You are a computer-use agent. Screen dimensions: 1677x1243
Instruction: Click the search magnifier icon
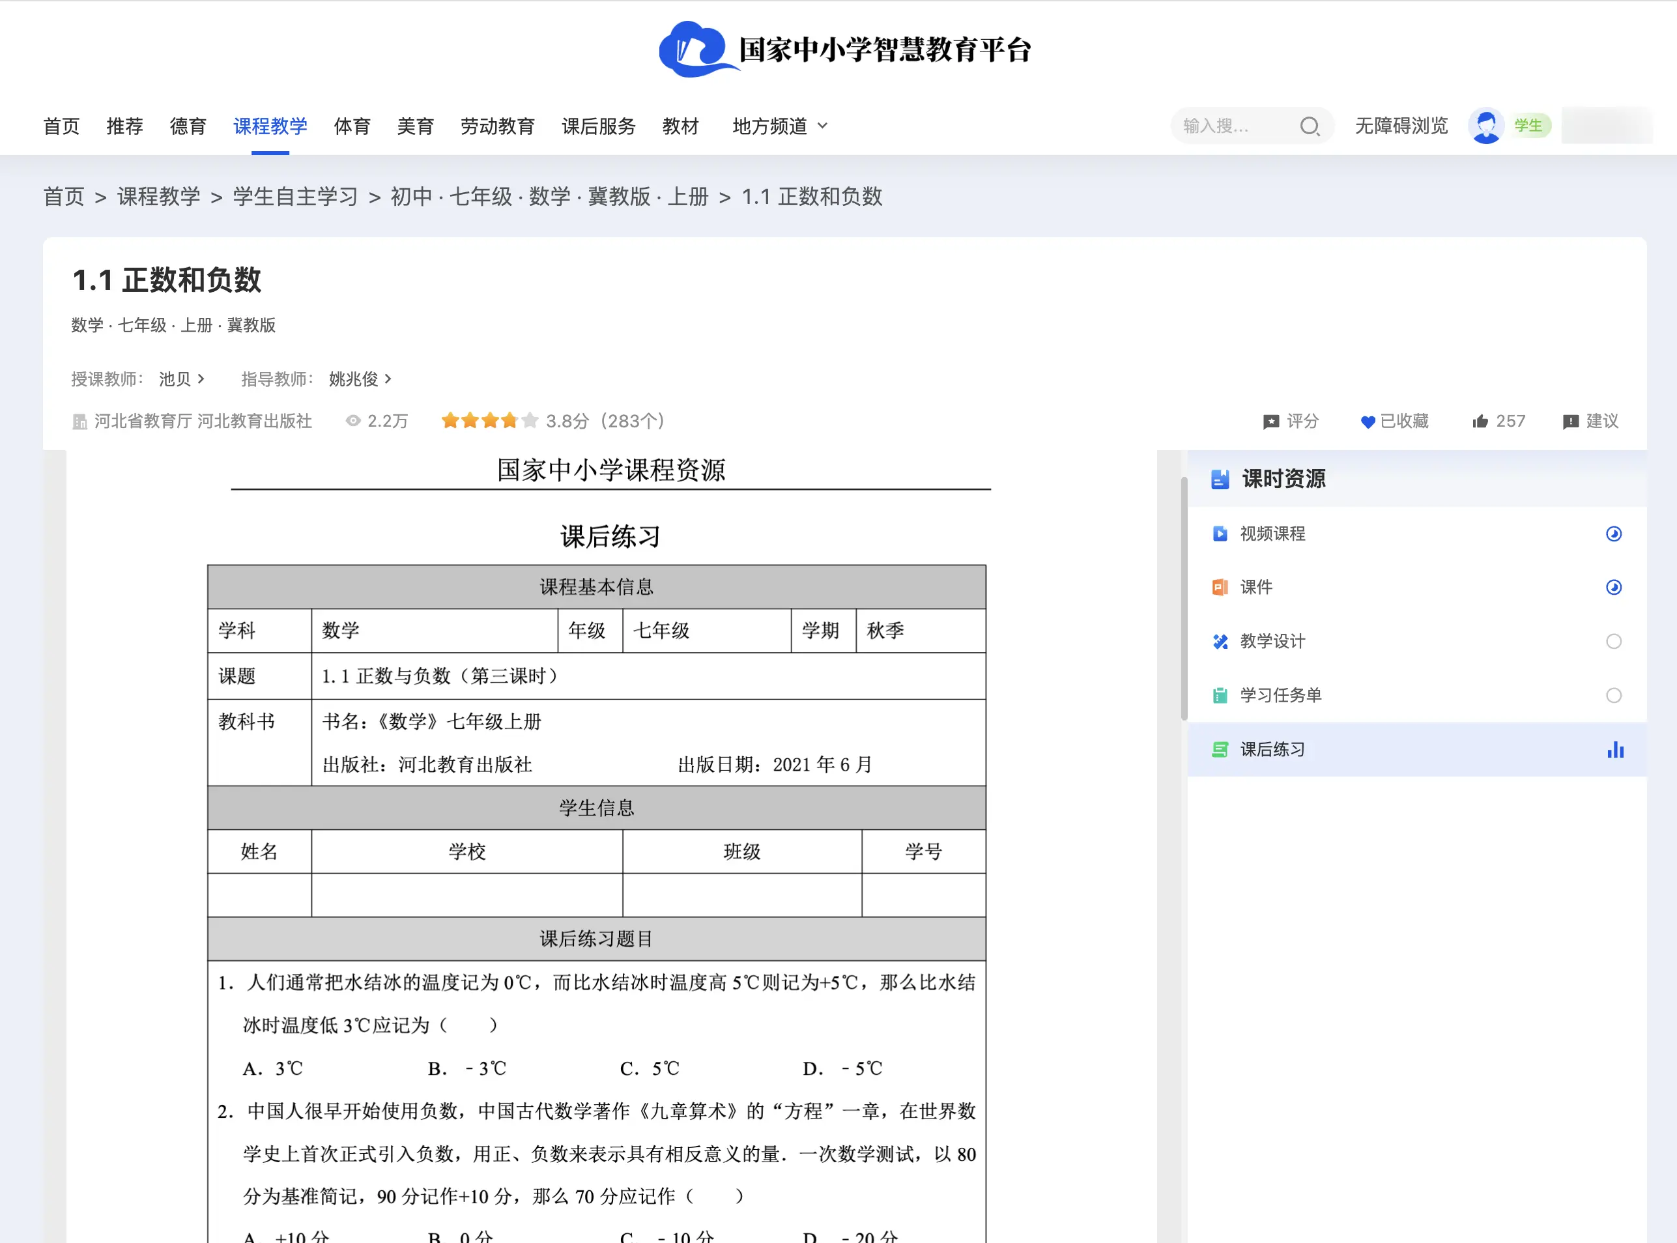pos(1309,126)
